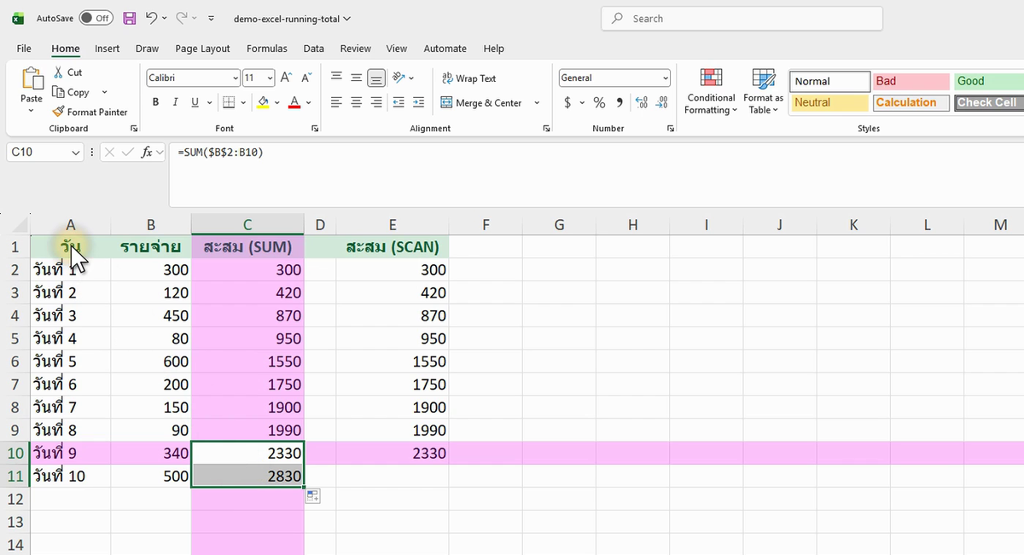The height and width of the screenshot is (555, 1024).
Task: Switch to the Page Layout tab
Action: pyautogui.click(x=202, y=49)
